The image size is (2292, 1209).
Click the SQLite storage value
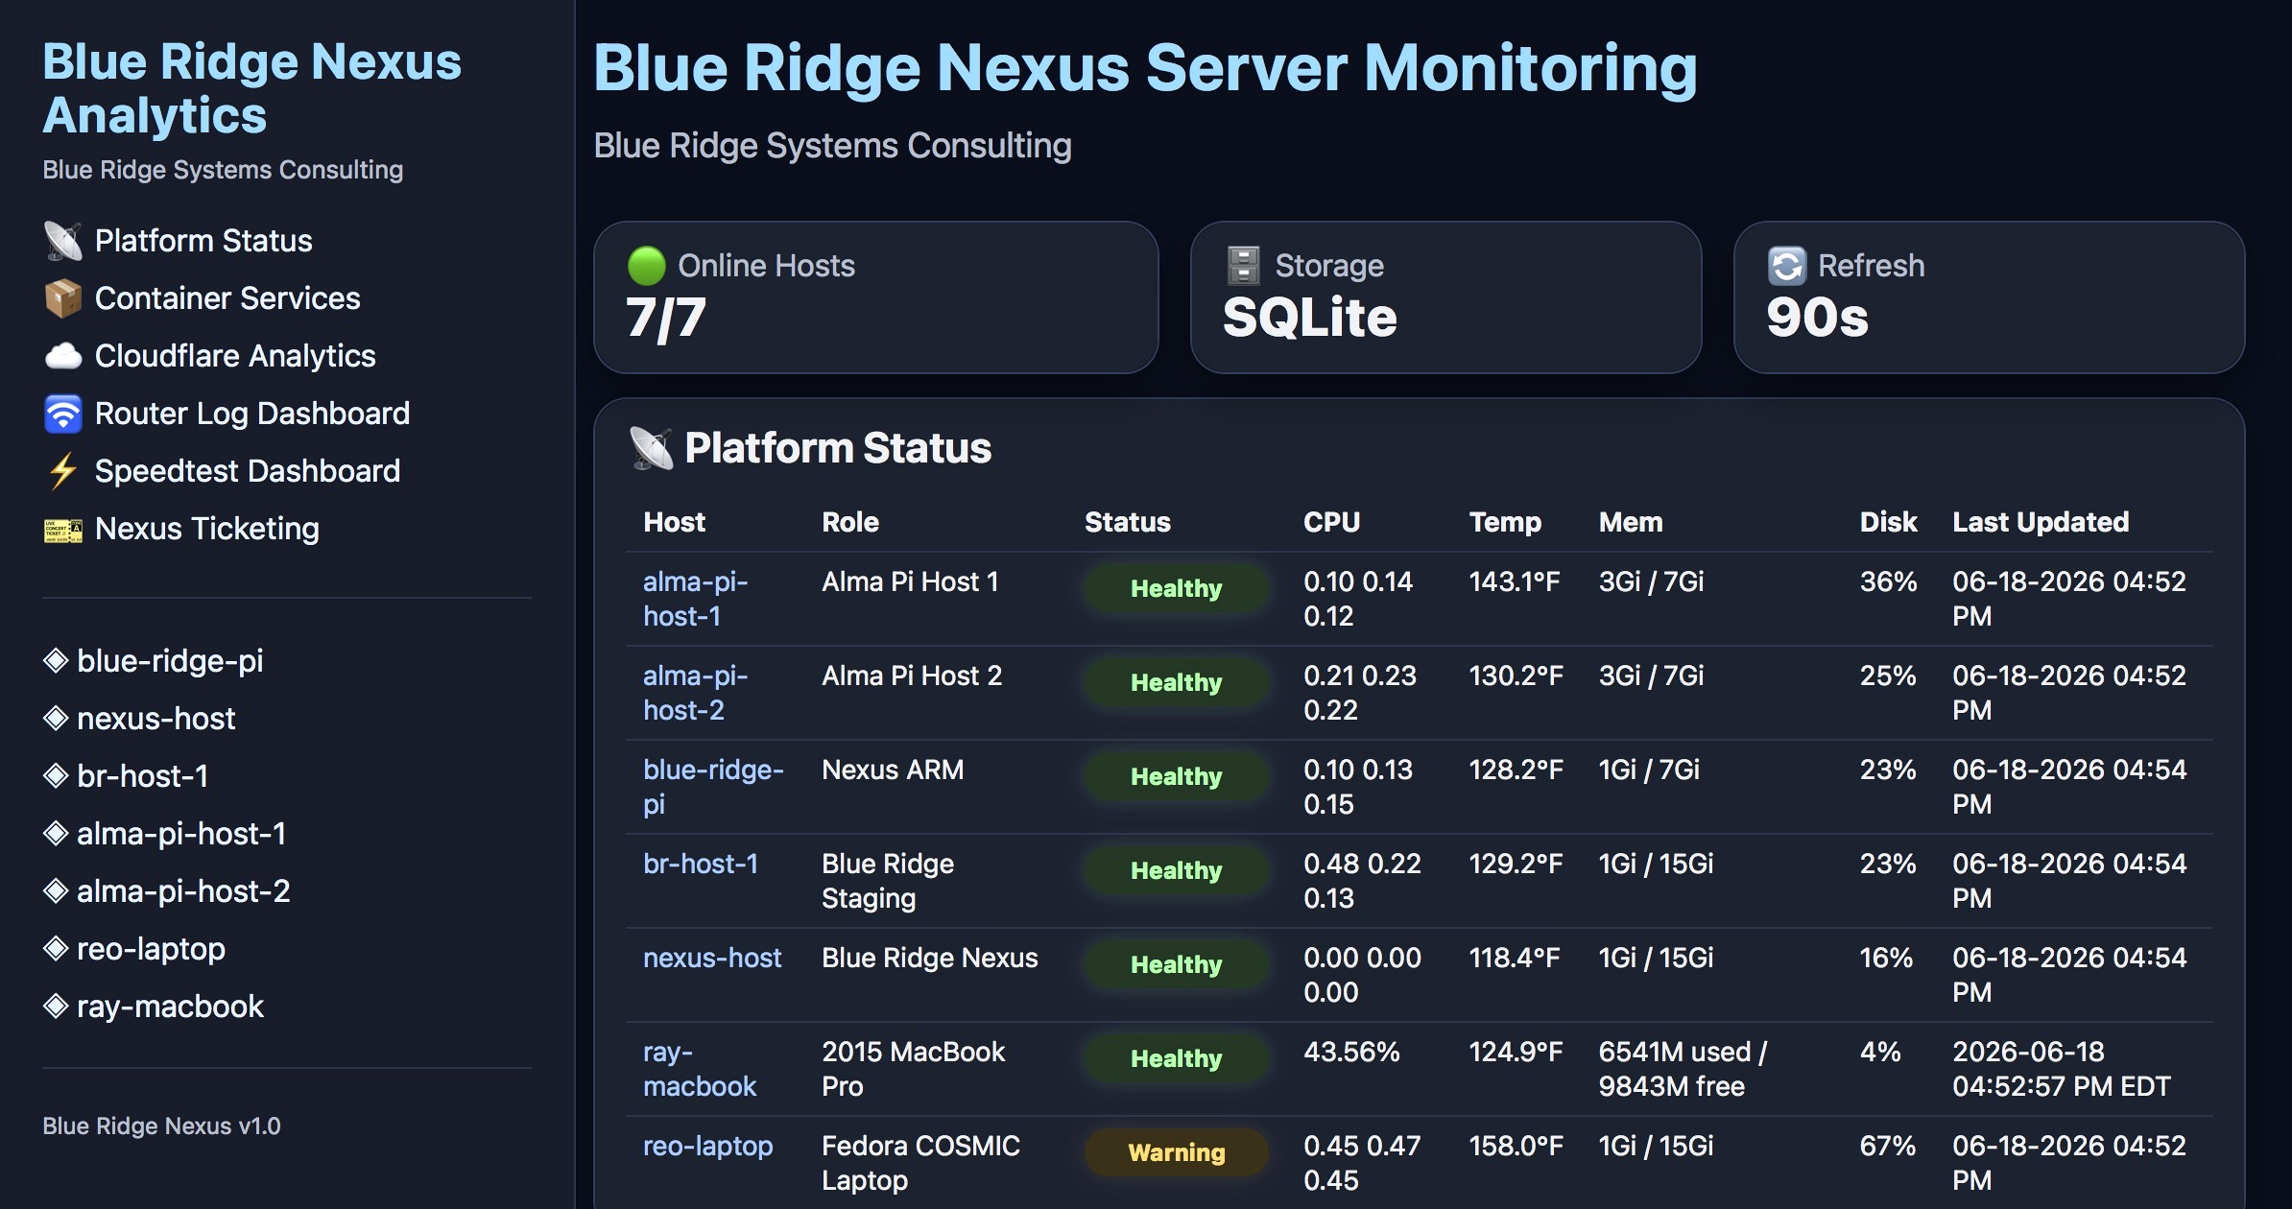(x=1310, y=318)
